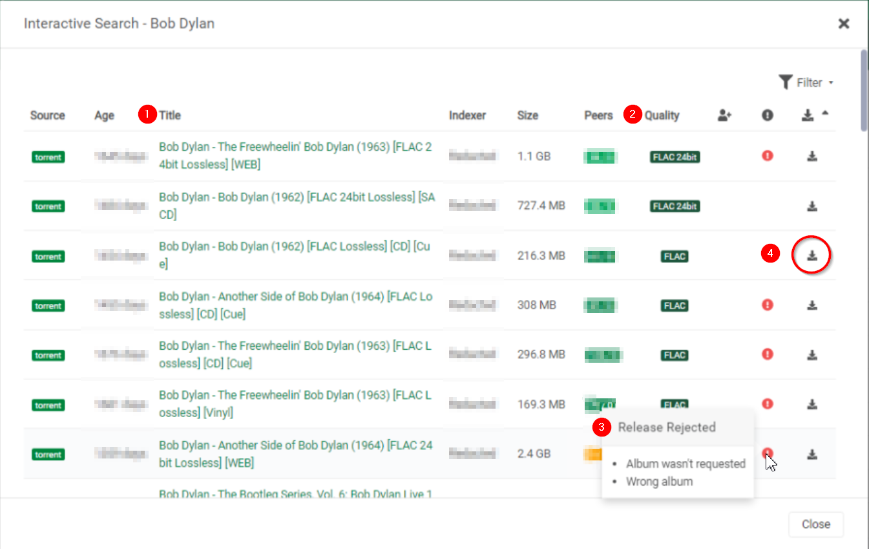
Task: Click rejection warning icon on the 2.4 GB row
Action: (x=768, y=453)
